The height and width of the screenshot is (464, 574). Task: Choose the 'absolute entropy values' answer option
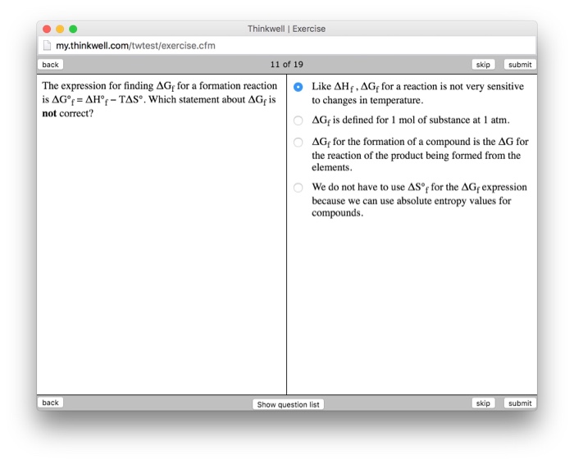(298, 188)
